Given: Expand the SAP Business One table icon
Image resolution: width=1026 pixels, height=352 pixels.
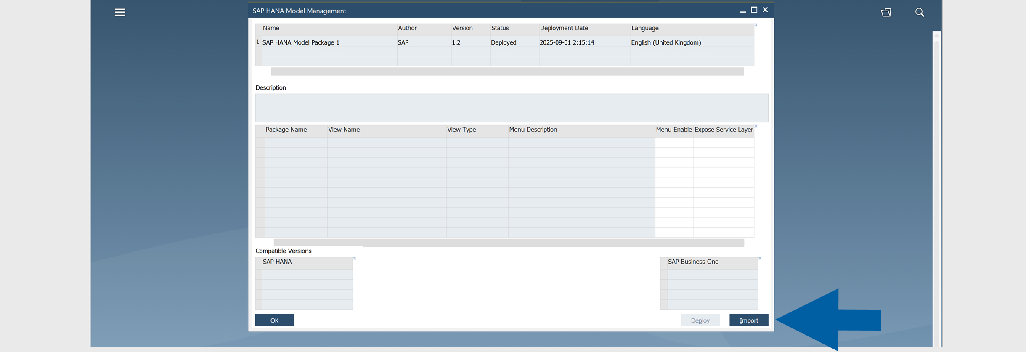Looking at the screenshot, I should (759, 259).
